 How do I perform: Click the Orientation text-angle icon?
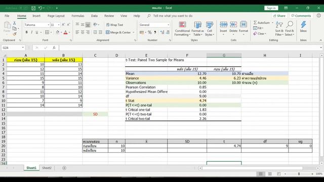tap(95, 25)
